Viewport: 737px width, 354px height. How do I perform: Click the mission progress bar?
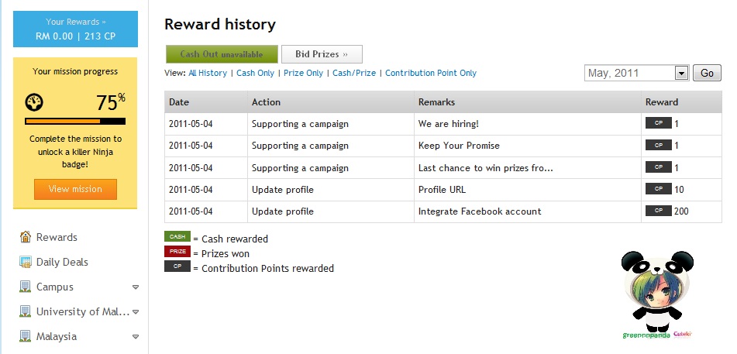coord(75,122)
